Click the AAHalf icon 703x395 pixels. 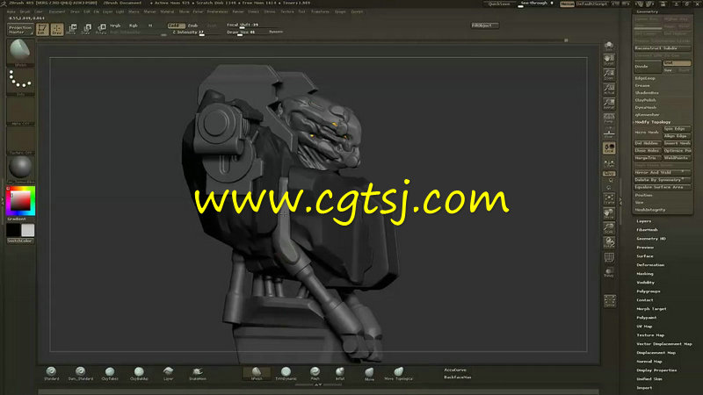pyautogui.click(x=609, y=104)
